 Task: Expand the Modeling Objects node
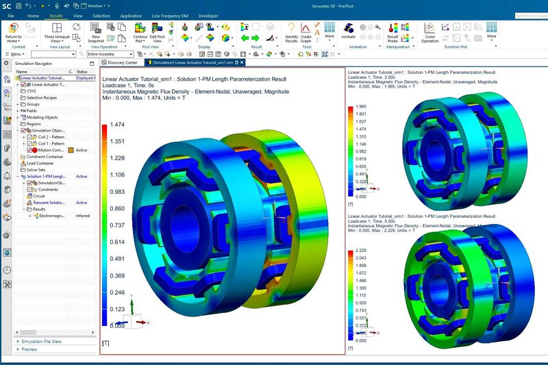tap(18, 117)
